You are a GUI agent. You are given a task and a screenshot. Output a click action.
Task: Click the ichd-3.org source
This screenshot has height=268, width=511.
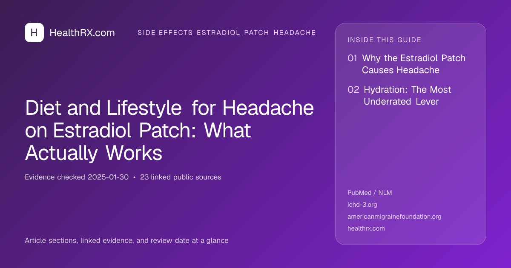click(x=362, y=205)
